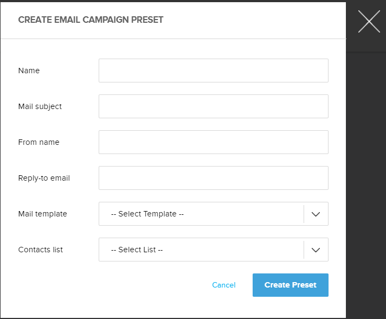Viewport: 386px width, 319px height.
Task: Click the Mail template label
Action: [x=42, y=214]
